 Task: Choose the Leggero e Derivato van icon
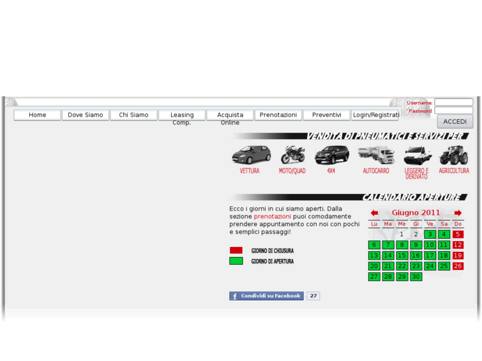coord(417,156)
